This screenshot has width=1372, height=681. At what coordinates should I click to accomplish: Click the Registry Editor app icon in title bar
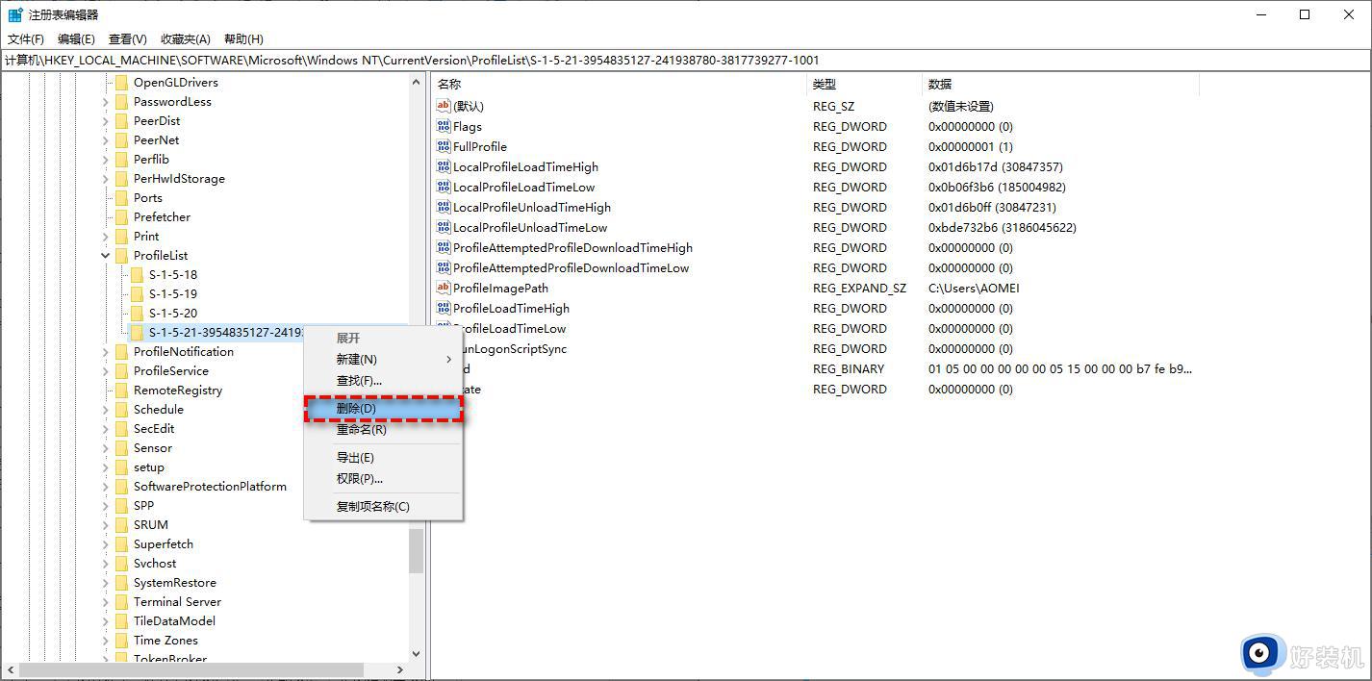click(15, 14)
